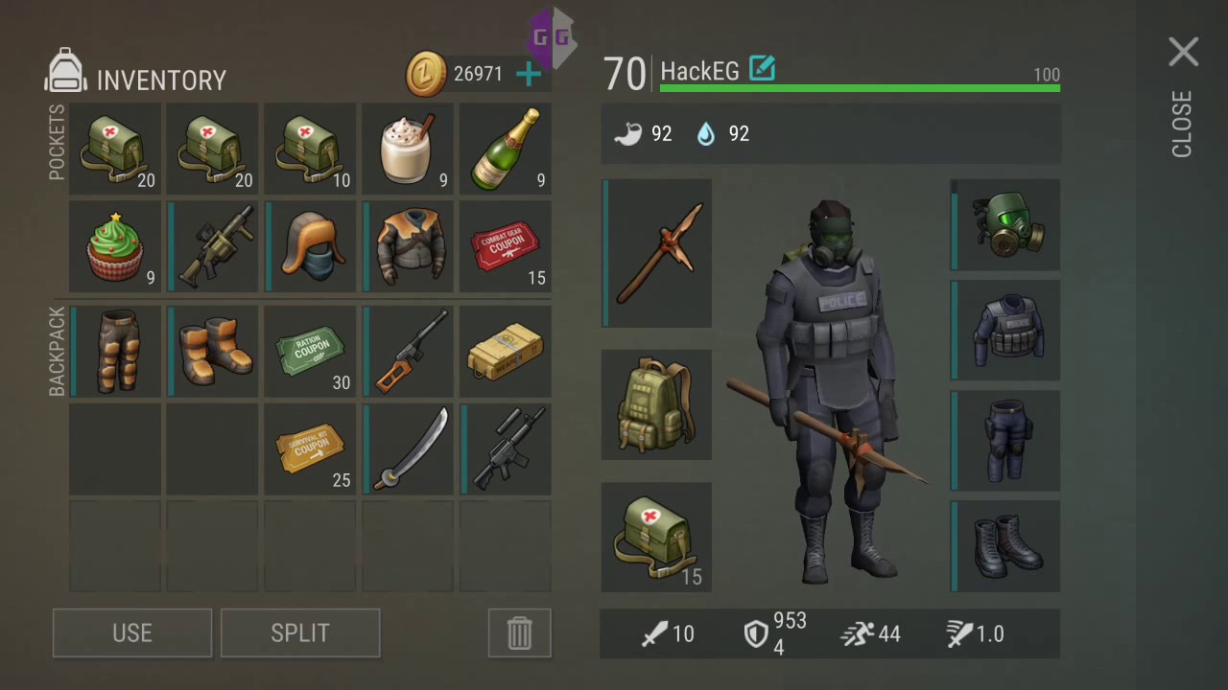Select the orange Survival Kit Coupon stack
The width and height of the screenshot is (1228, 690).
[x=310, y=449]
